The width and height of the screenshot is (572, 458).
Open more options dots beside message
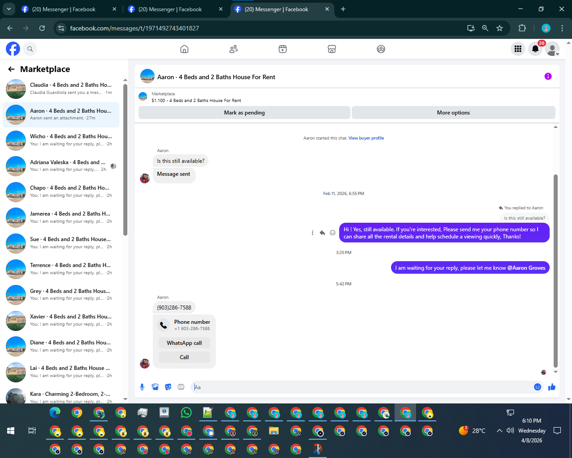tap(312, 233)
